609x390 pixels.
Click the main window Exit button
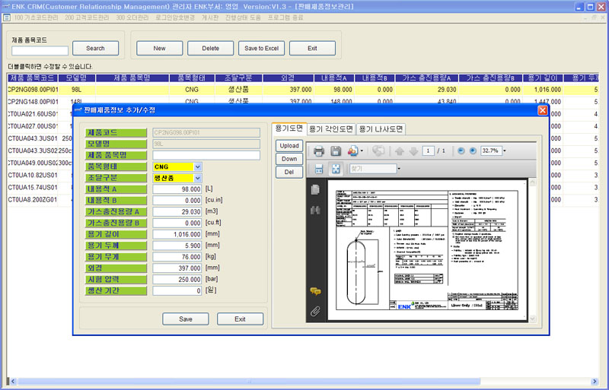tap(312, 49)
